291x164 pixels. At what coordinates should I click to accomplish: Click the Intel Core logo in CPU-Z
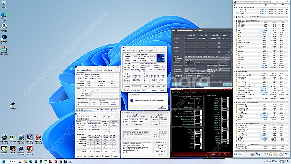[x=160, y=58]
